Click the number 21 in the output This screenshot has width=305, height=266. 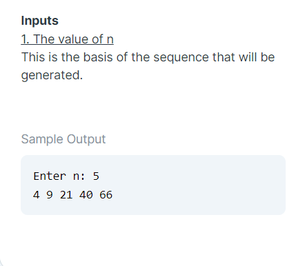coord(66,195)
